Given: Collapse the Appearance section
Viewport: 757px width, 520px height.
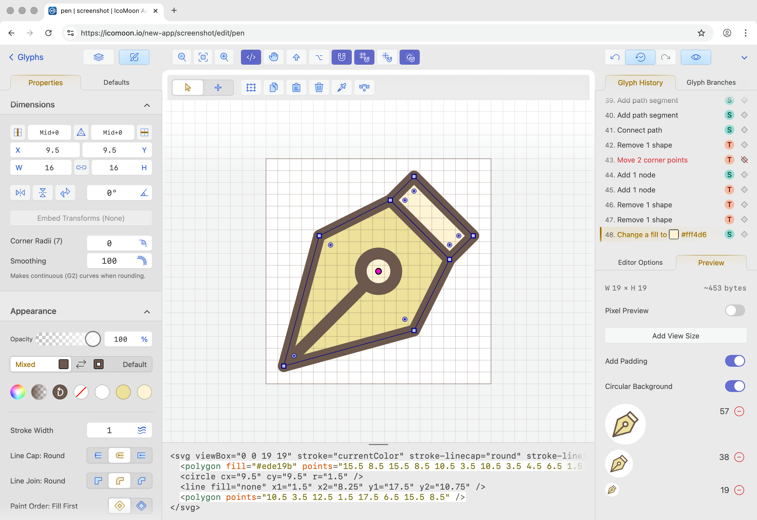Looking at the screenshot, I should coord(147,311).
